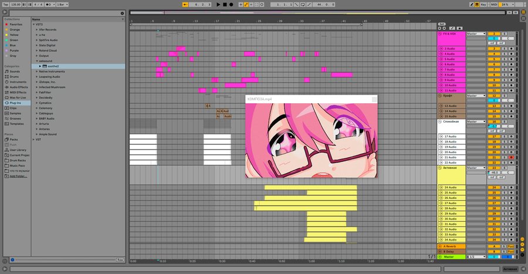
Task: Click the FX & VOX volume slider
Action: (x=494, y=38)
